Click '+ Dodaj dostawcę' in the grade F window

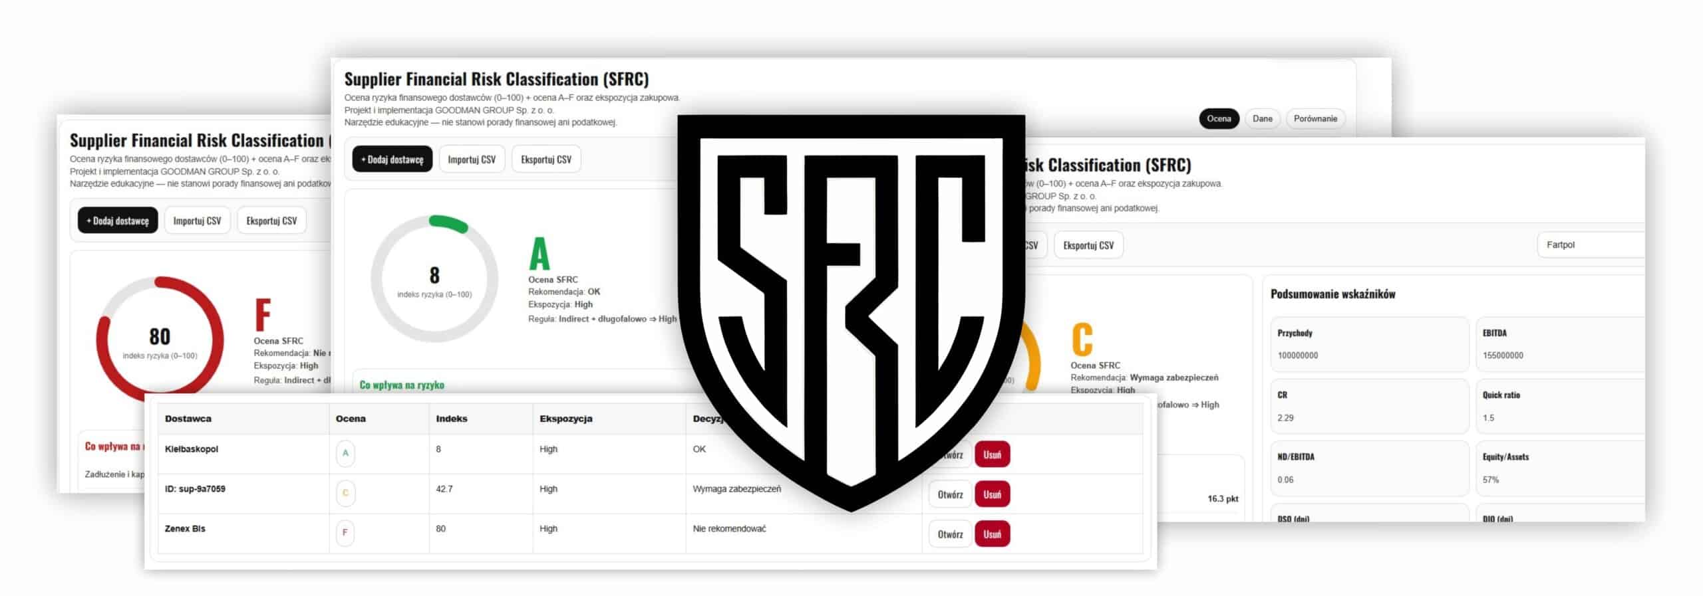[x=118, y=221]
